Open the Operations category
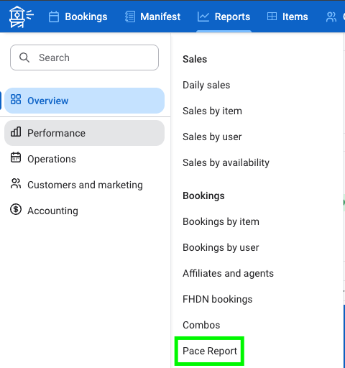This screenshot has width=345, height=368. click(84, 159)
